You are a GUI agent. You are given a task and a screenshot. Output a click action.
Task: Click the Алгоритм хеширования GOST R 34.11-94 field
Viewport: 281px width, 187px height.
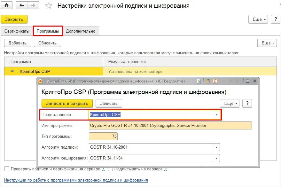coord(151,158)
